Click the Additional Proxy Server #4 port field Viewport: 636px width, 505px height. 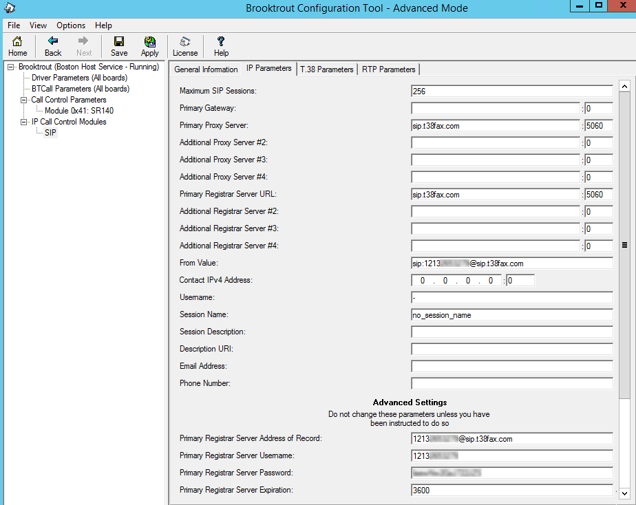tap(598, 177)
